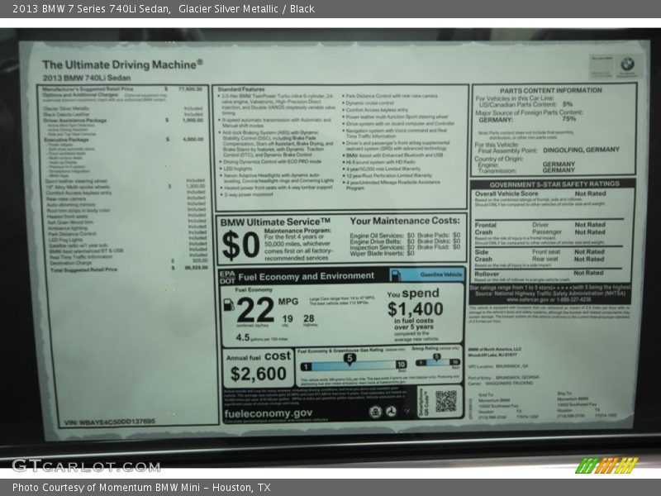Screen dimensions: 661x496
Task: Click the 'Driver Assistance Package' line
Action: [x=122, y=120]
